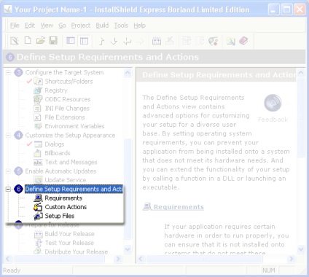This screenshot has height=277, width=309.
Task: Open the Custom Actions view
Action: coord(66,207)
